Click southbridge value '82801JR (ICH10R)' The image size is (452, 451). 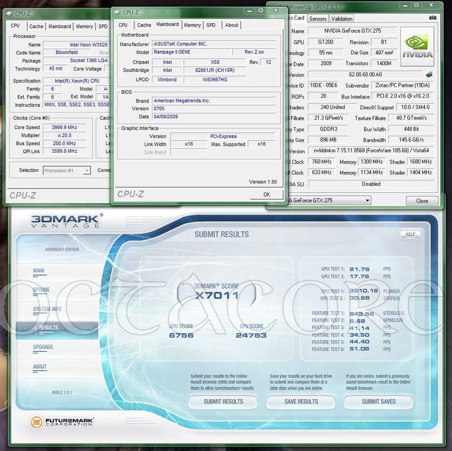(215, 70)
